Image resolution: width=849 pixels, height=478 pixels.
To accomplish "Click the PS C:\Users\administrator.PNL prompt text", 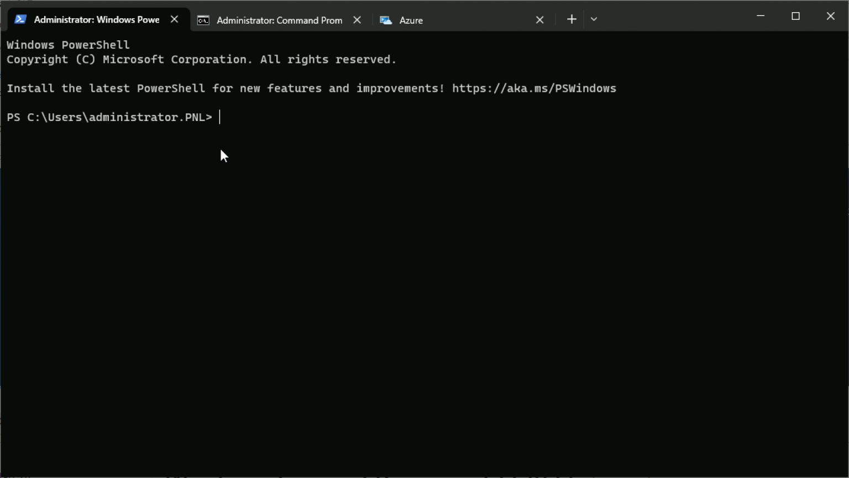I will [x=109, y=117].
